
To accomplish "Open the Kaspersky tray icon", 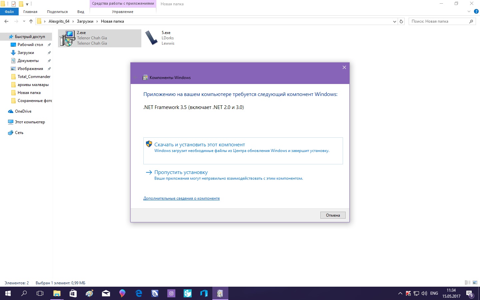I will click(408, 293).
